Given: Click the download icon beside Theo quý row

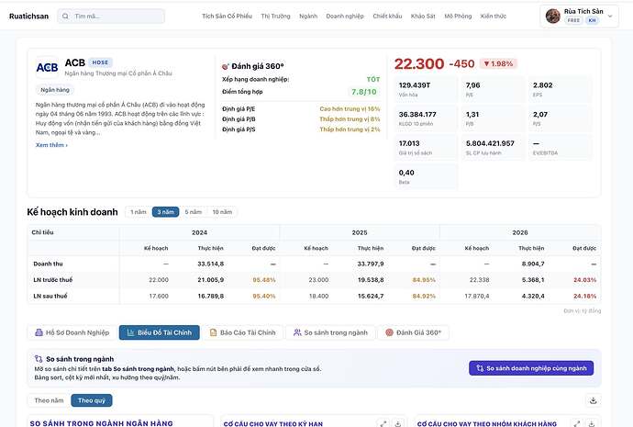Looking at the screenshot, I should pyautogui.click(x=593, y=400).
